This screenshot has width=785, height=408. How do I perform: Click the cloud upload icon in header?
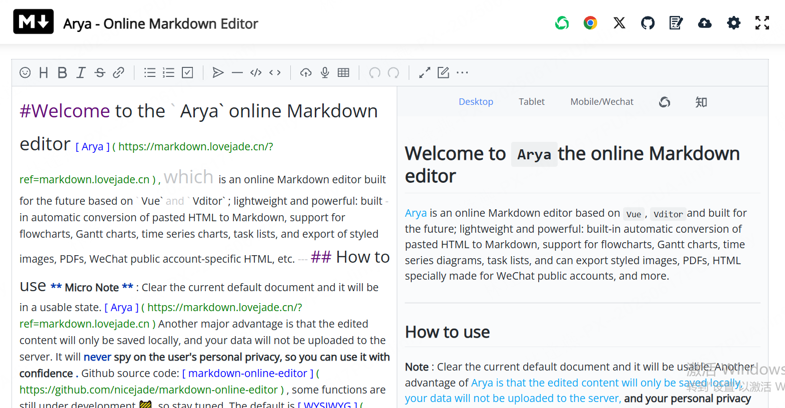[x=705, y=23]
